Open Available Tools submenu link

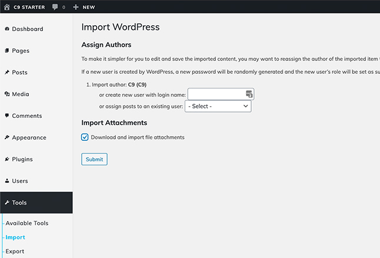[x=27, y=223]
